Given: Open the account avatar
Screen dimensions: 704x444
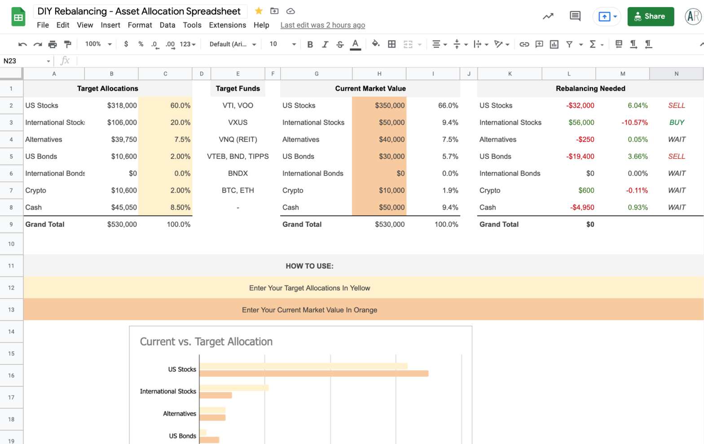Looking at the screenshot, I should 693,17.
